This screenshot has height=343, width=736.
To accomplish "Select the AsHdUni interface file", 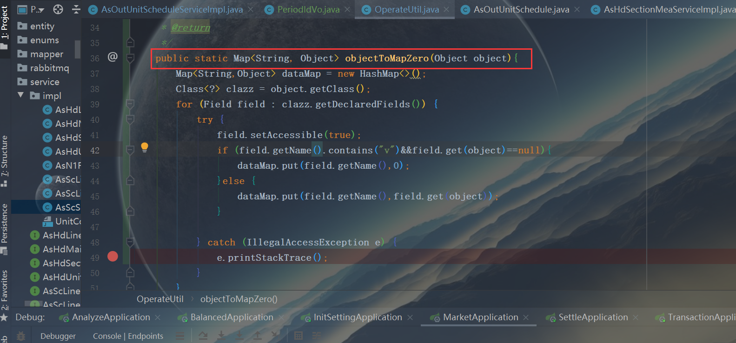I will click(x=56, y=277).
